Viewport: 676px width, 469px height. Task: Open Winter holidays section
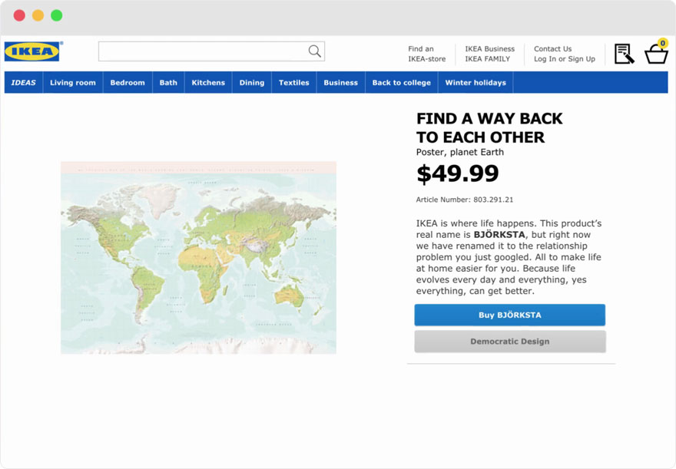tap(476, 83)
